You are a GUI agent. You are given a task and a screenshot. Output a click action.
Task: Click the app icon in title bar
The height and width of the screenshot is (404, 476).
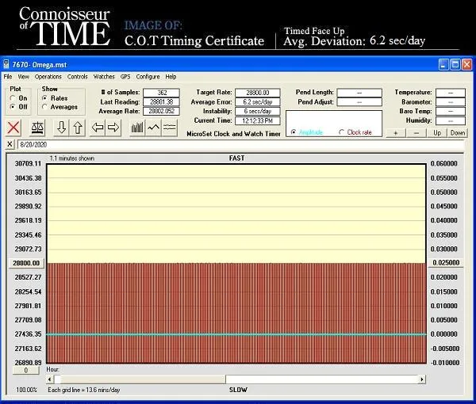pos(6,64)
